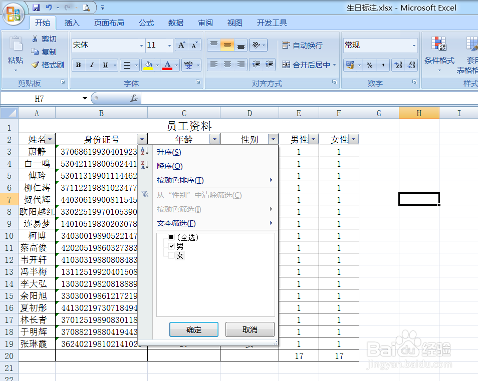
Task: Decrease font size with small A
Action: [x=194, y=45]
